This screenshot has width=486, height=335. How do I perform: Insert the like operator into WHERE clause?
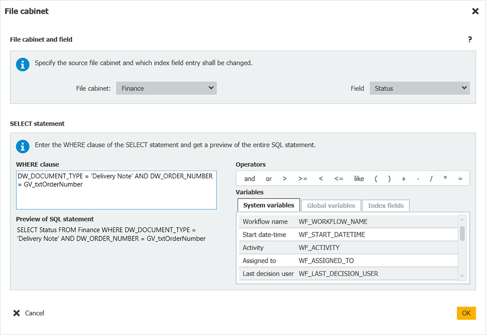[359, 178]
